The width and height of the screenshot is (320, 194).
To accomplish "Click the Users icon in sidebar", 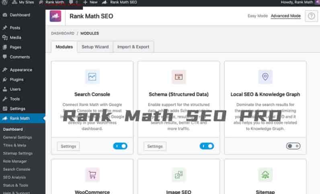I will pos(5,89).
